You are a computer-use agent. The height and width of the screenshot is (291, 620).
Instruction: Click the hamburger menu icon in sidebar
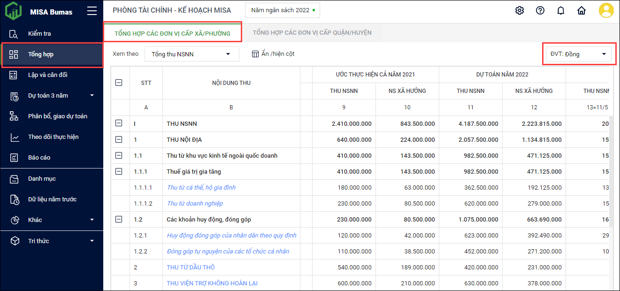pyautogui.click(x=92, y=11)
